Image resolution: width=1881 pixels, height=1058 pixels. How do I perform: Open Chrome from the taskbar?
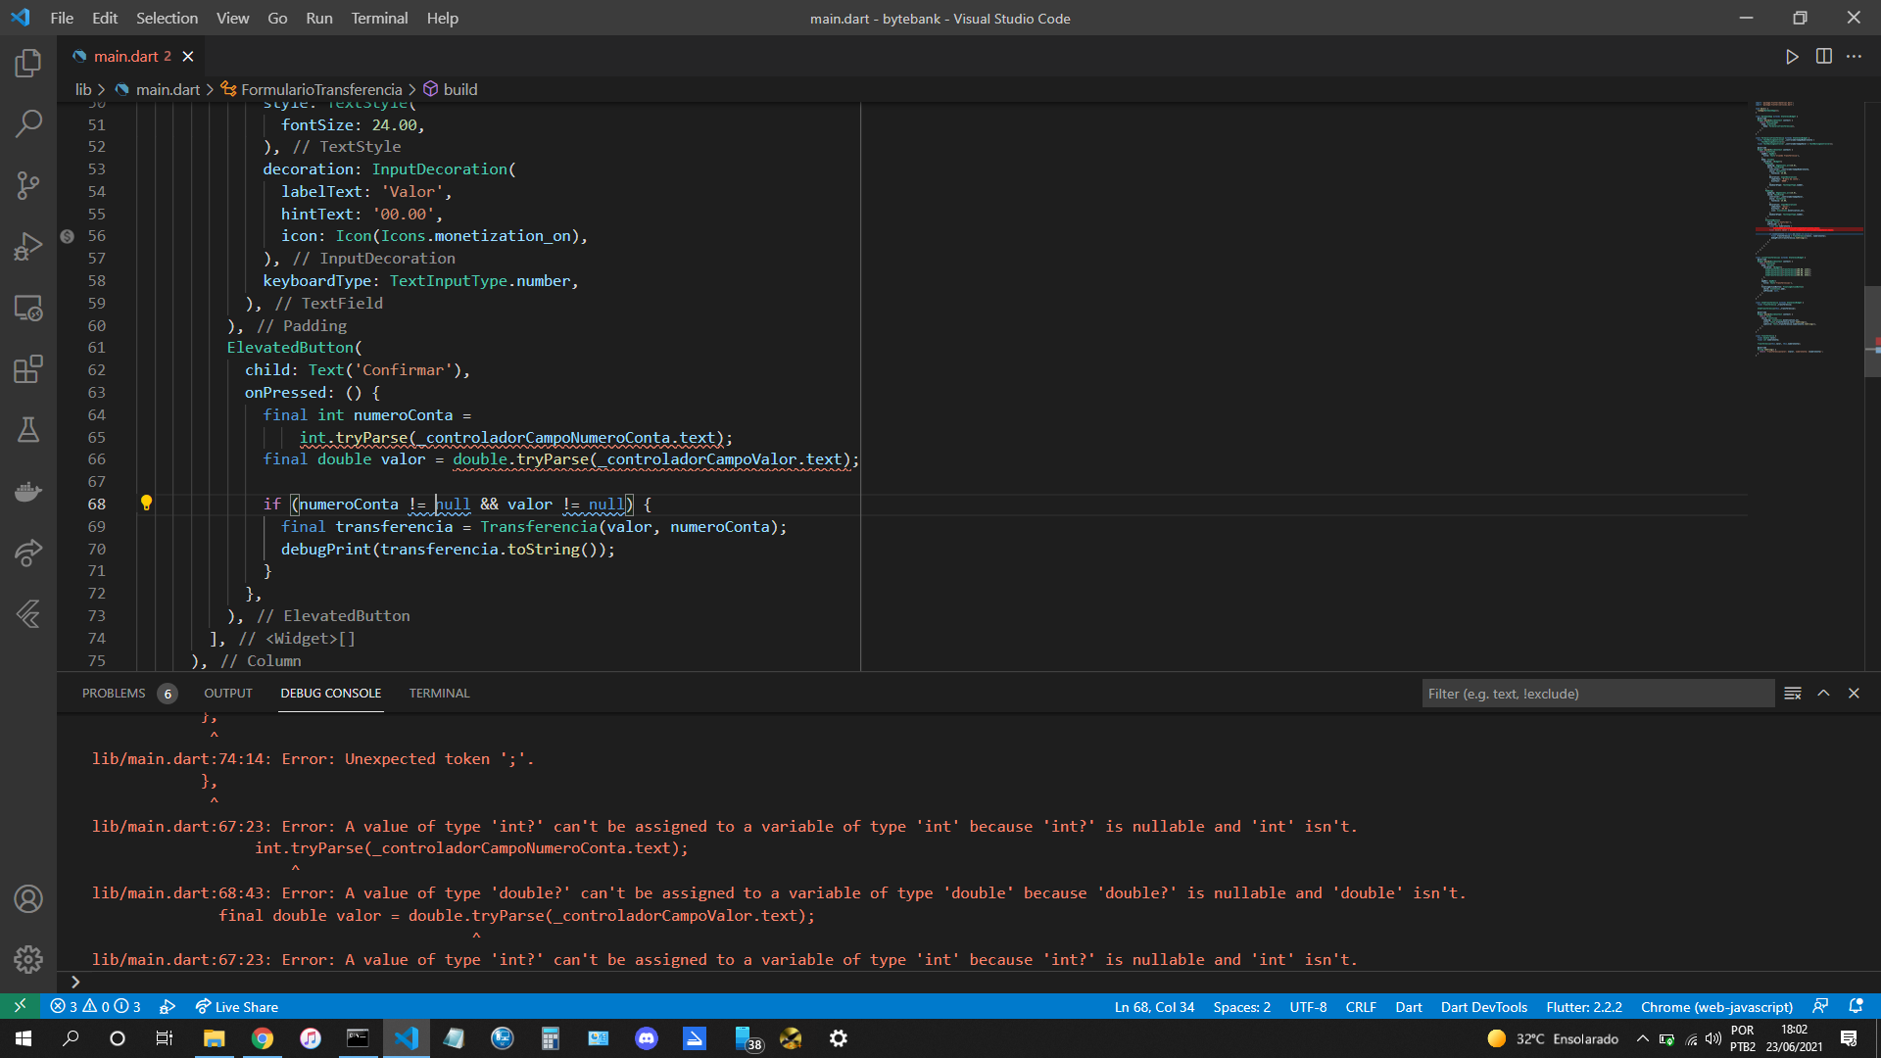[x=262, y=1038]
